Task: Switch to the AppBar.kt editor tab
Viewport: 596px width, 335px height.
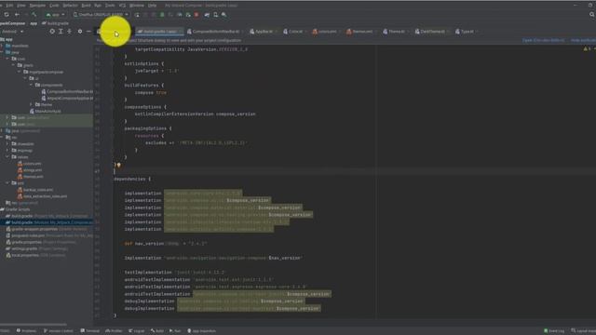Action: [263, 32]
